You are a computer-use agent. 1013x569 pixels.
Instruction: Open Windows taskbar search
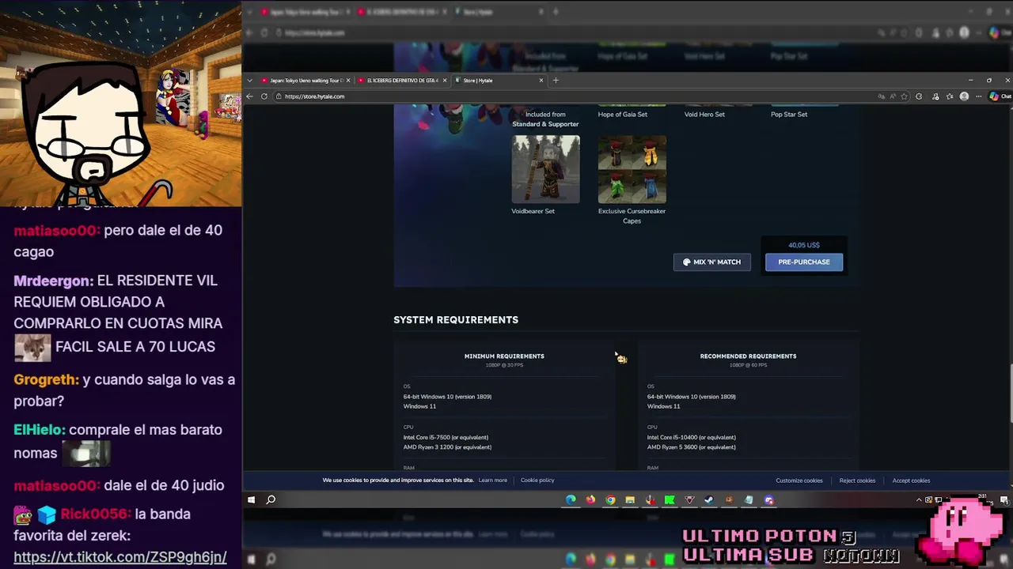(271, 499)
